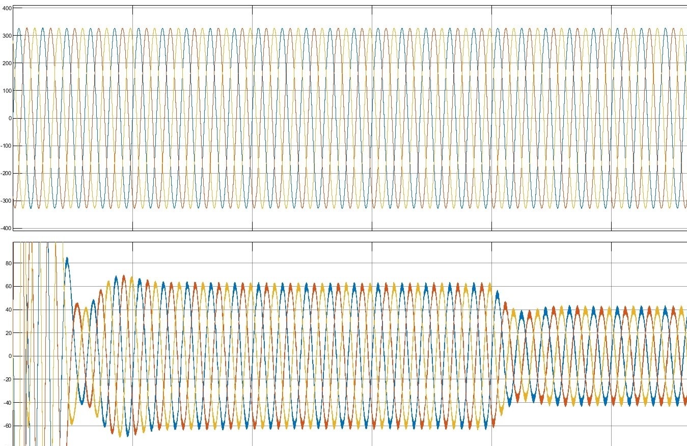The image size is (687, 446).
Task: Click the -400 tick label on upper plot
Action: (5, 229)
